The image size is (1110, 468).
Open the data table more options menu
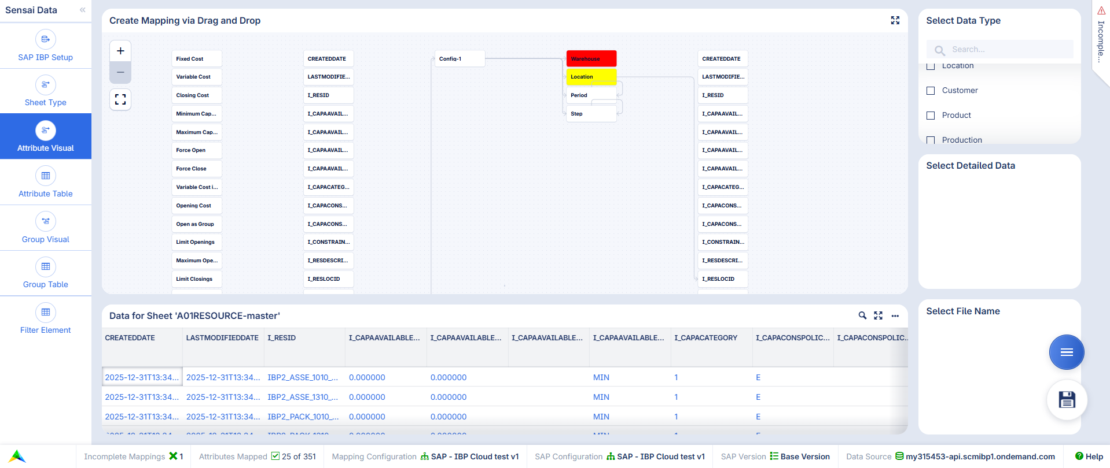[895, 315]
